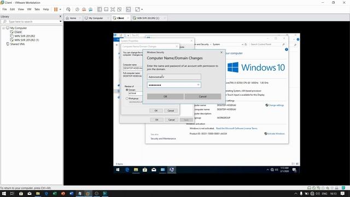This screenshot has width=350, height=197.
Task: Reveal password with the eye icon
Action: pos(198,85)
